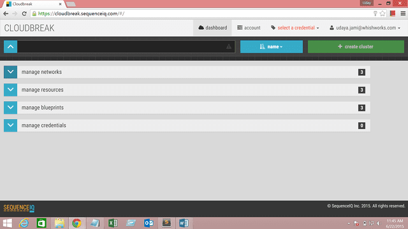Collapse the cluster list with the up chevron
The width and height of the screenshot is (408, 229).
coord(10,46)
